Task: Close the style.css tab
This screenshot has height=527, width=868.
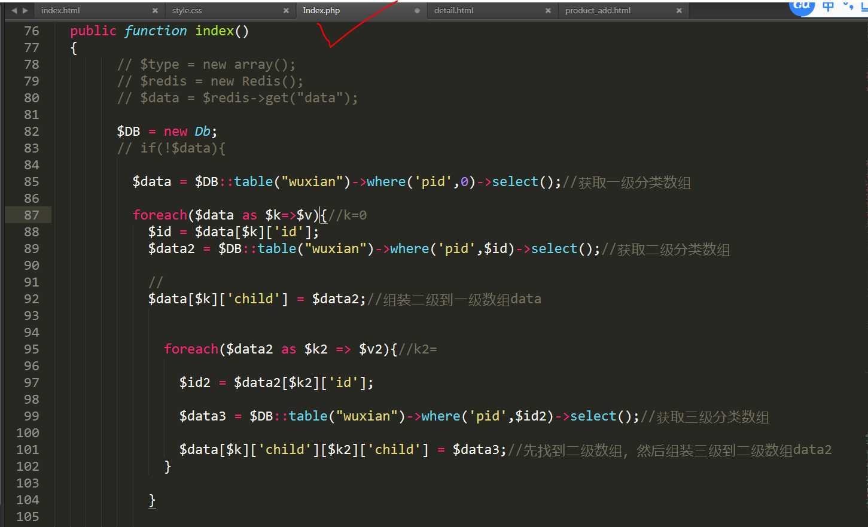Action: pyautogui.click(x=286, y=11)
